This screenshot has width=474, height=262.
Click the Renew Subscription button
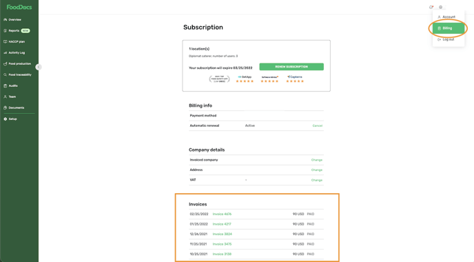pos(291,67)
